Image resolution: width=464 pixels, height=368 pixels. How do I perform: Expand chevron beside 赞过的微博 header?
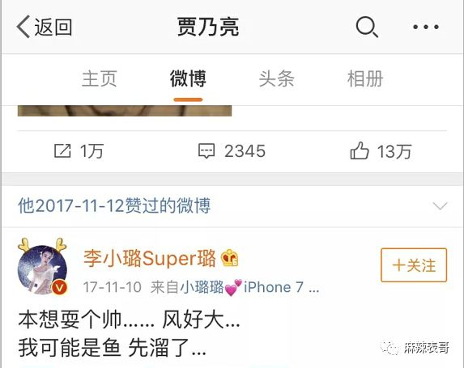440,205
